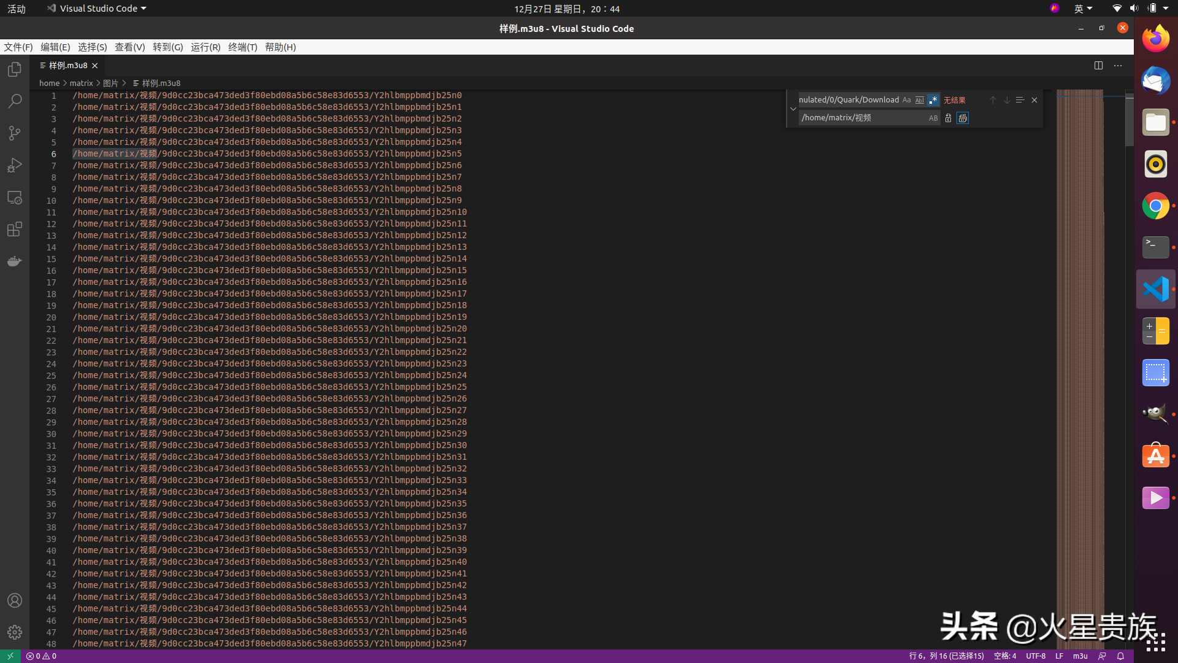Open the 编辑(E) menu
The height and width of the screenshot is (663, 1178).
point(55,47)
